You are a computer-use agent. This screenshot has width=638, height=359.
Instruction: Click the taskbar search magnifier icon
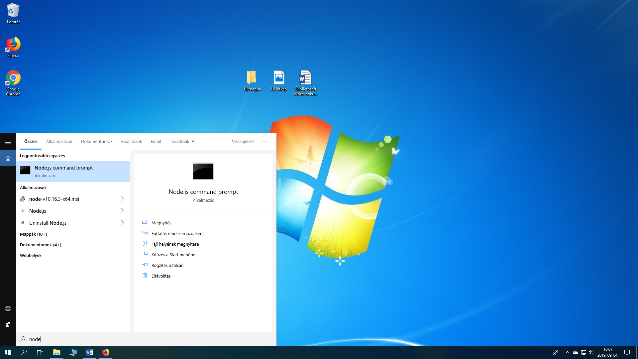pyautogui.click(x=24, y=352)
